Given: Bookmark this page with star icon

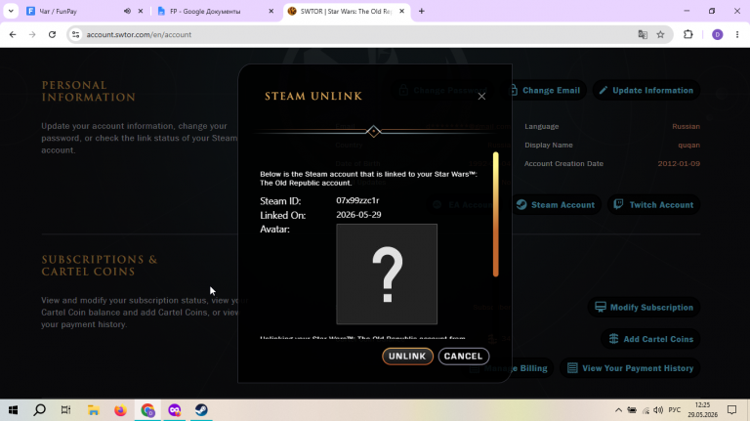Looking at the screenshot, I should pos(660,34).
